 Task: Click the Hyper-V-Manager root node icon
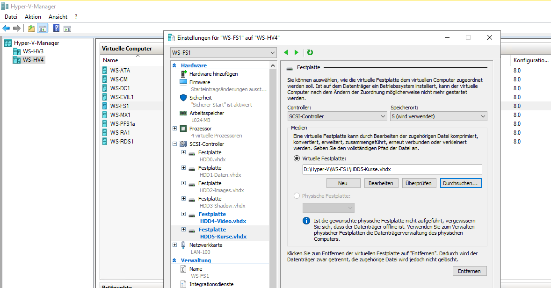pyautogui.click(x=8, y=43)
